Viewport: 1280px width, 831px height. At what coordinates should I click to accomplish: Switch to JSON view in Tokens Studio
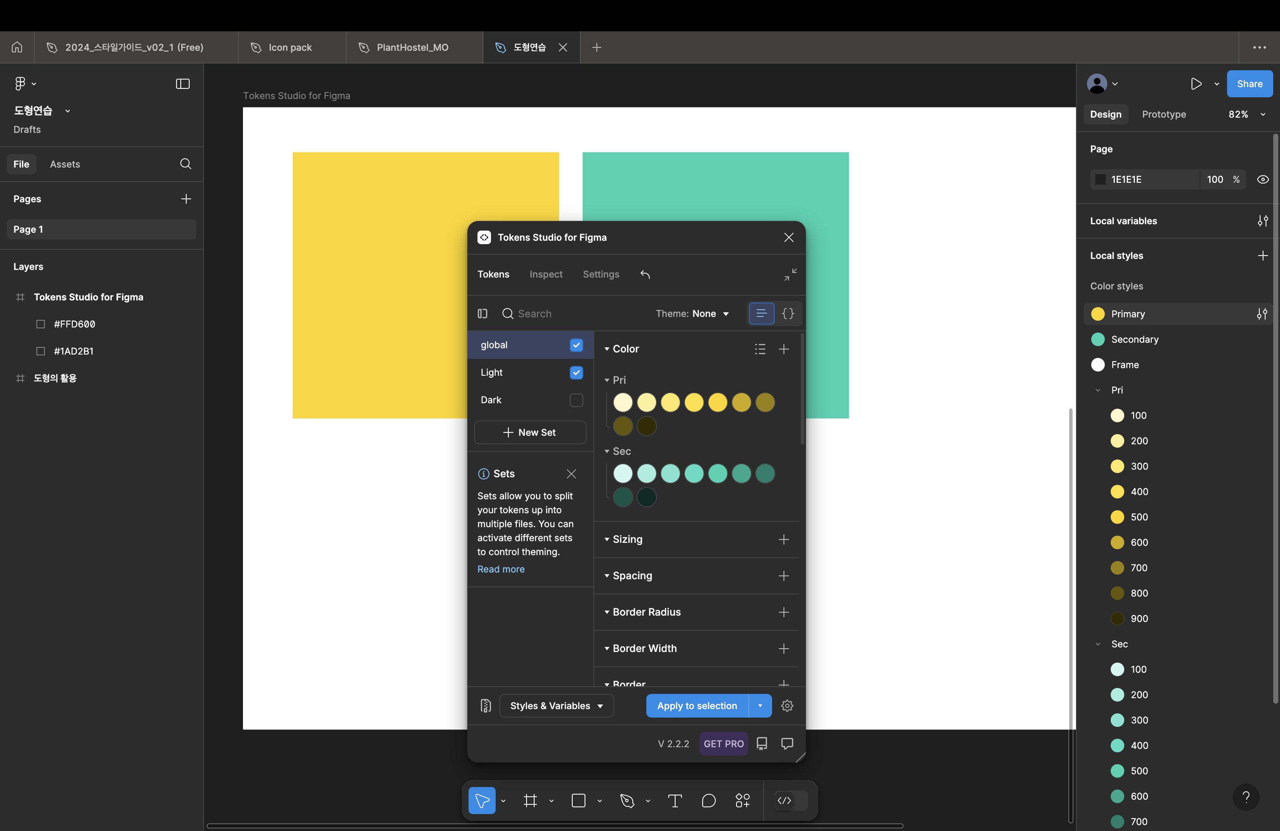pos(788,314)
